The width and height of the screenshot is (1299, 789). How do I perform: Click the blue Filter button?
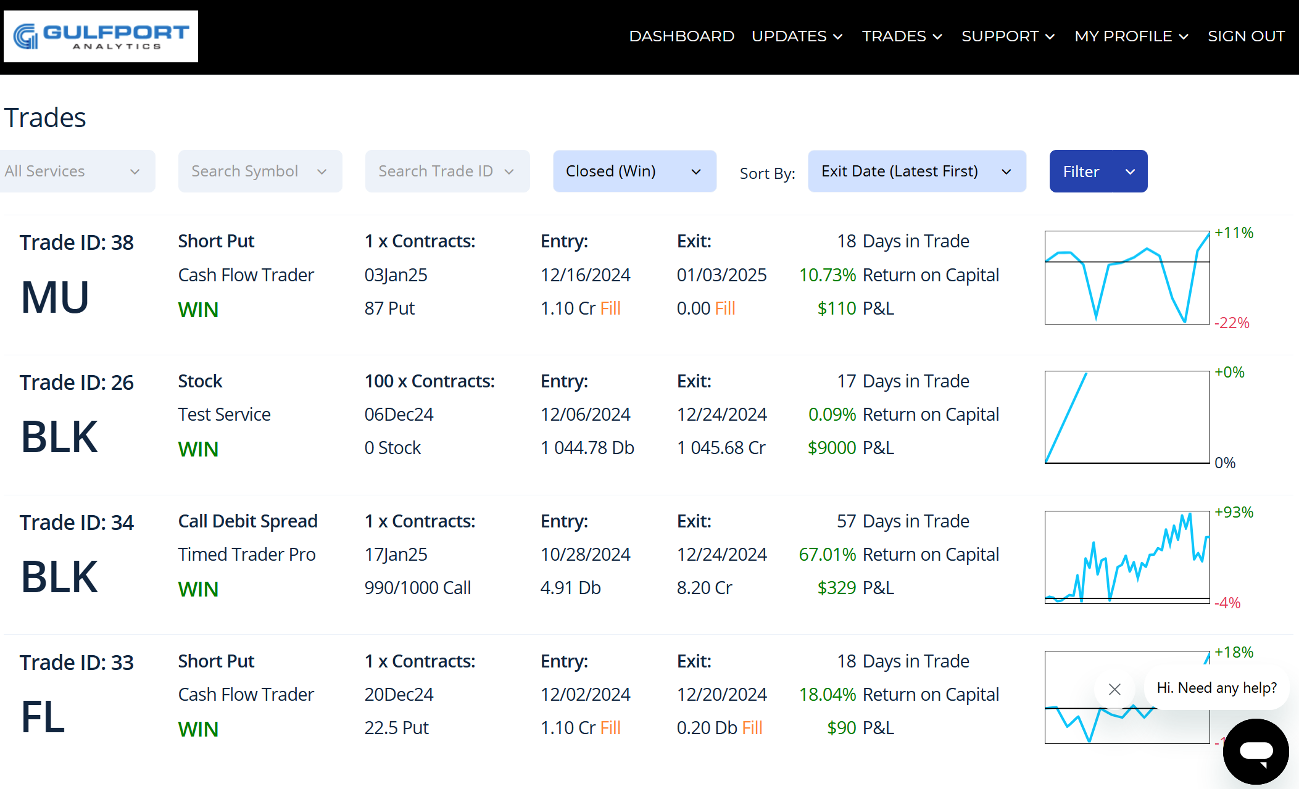click(1081, 171)
